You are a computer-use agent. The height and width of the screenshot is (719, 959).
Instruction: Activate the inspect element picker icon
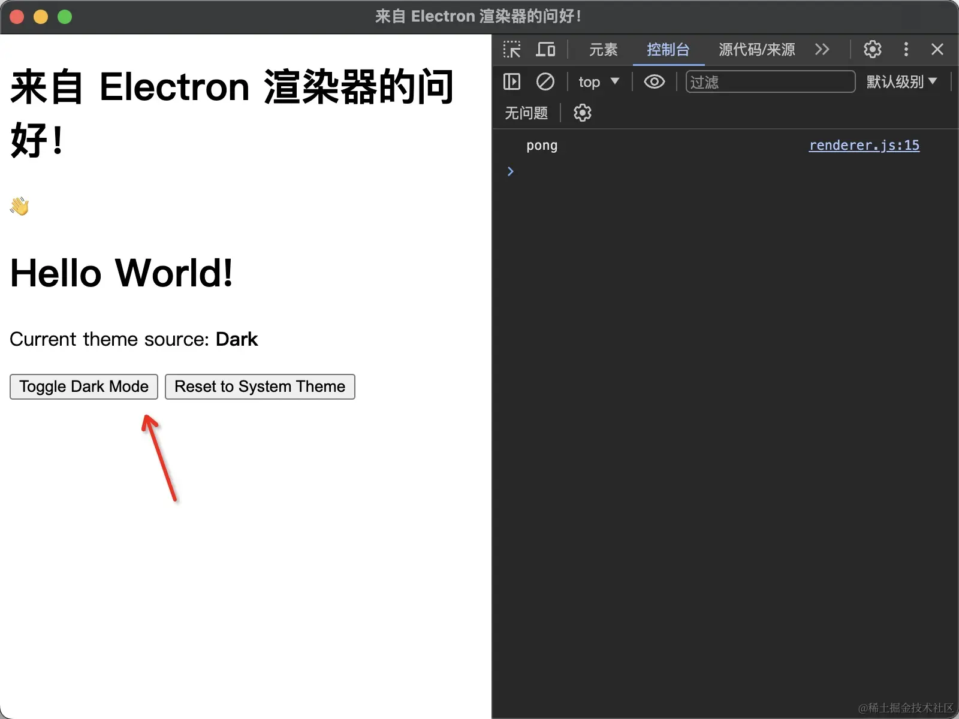point(512,49)
